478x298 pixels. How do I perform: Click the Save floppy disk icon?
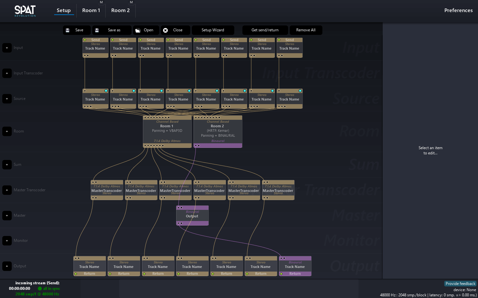coord(68,30)
